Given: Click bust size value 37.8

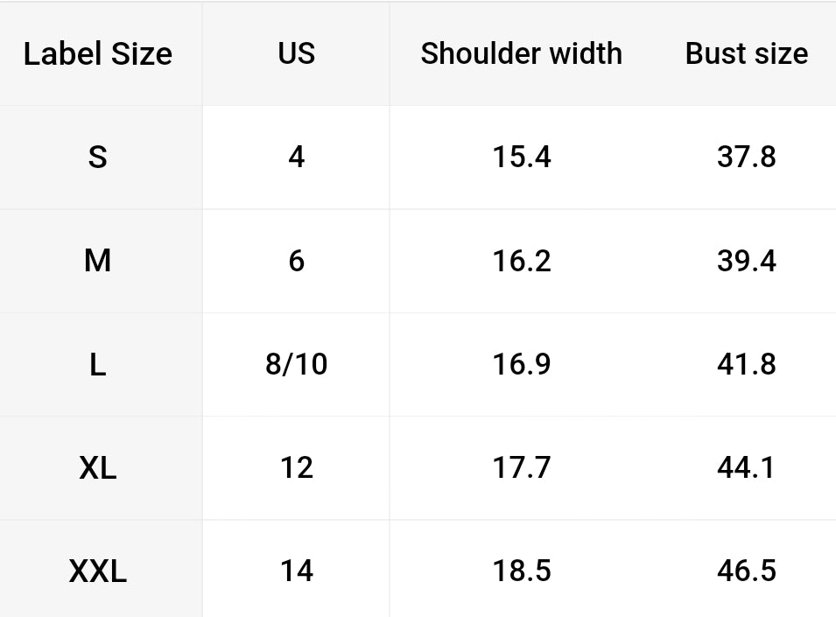Looking at the screenshot, I should pyautogui.click(x=747, y=158).
